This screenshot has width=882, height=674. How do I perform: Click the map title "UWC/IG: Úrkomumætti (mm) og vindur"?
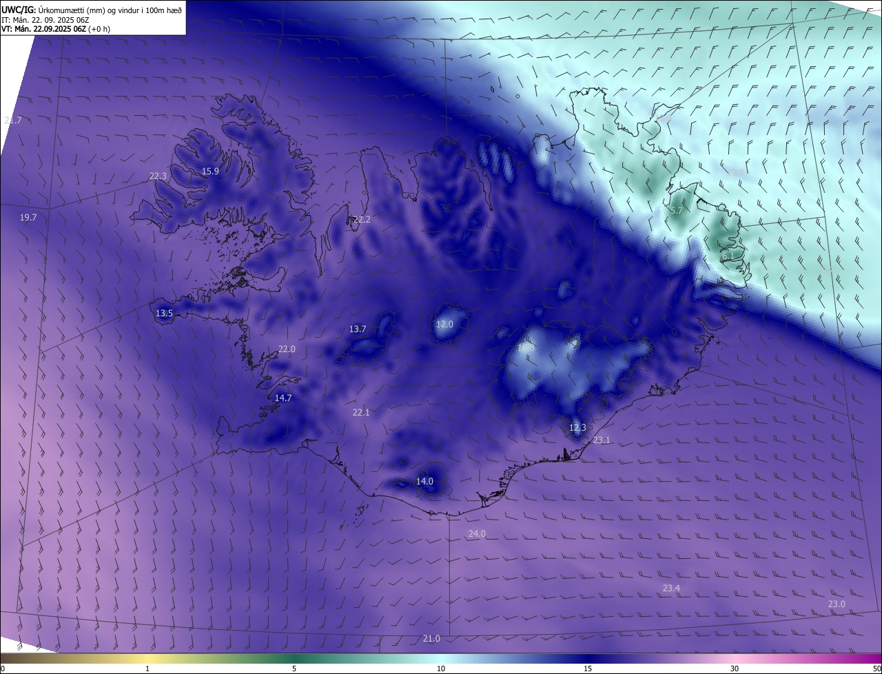[92, 10]
